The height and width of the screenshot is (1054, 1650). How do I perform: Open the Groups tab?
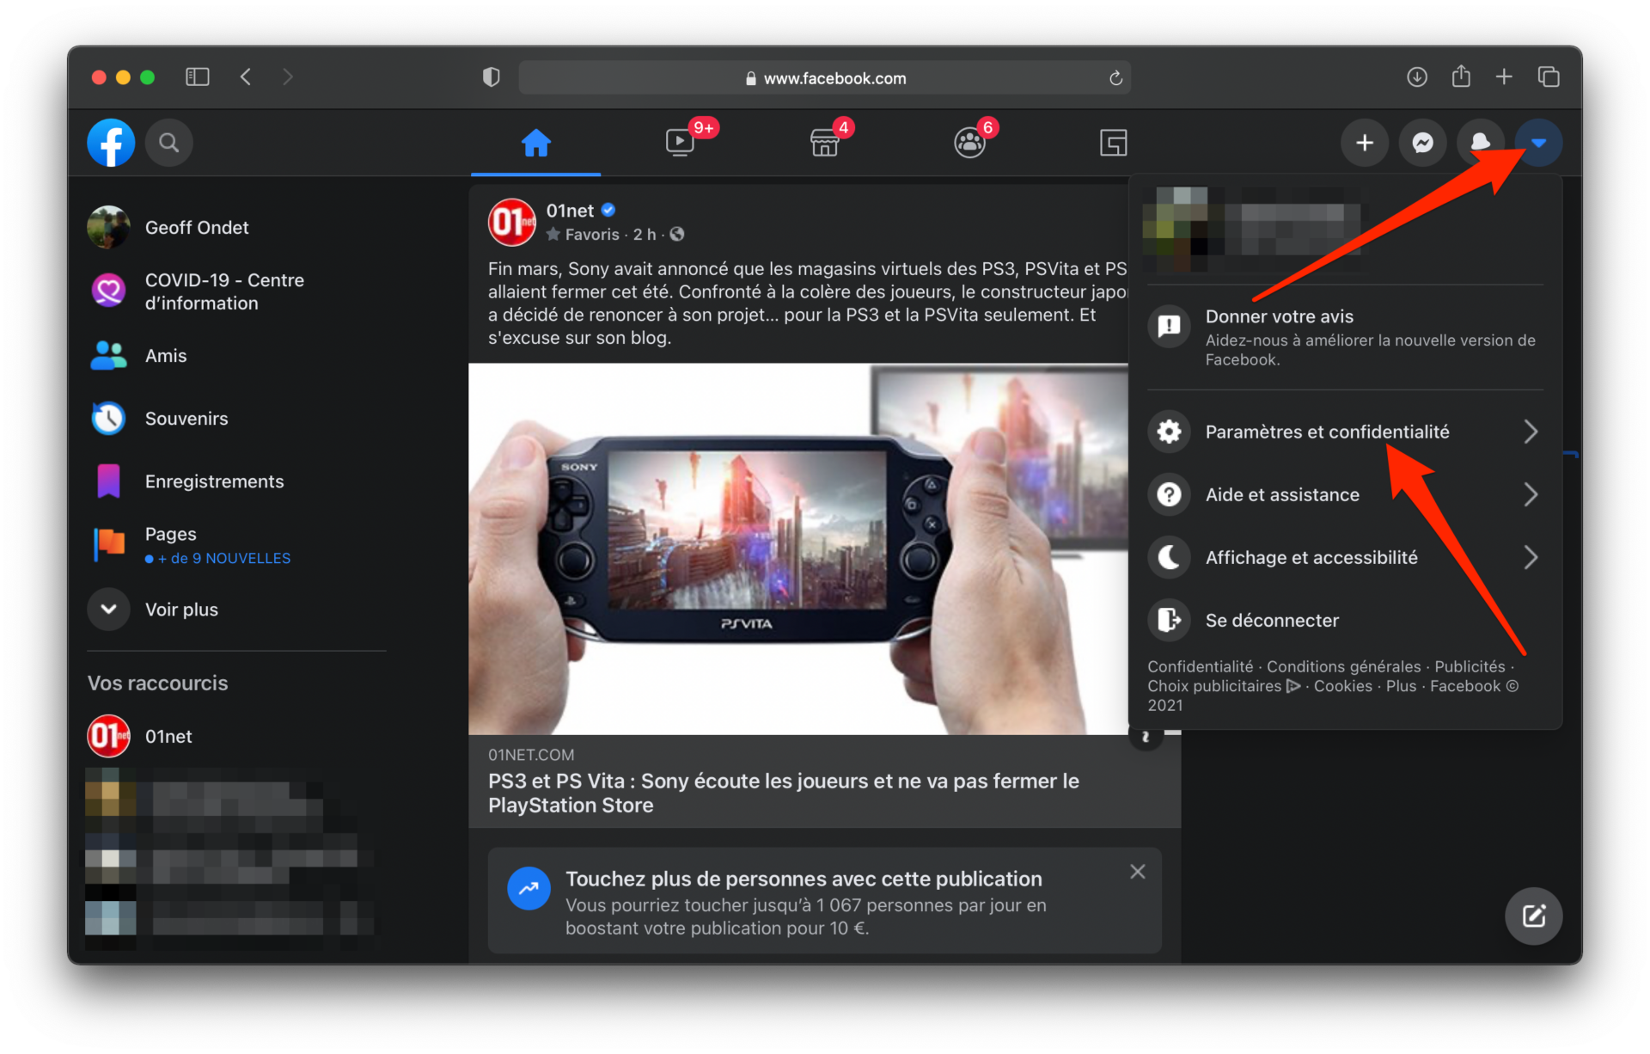(x=969, y=142)
